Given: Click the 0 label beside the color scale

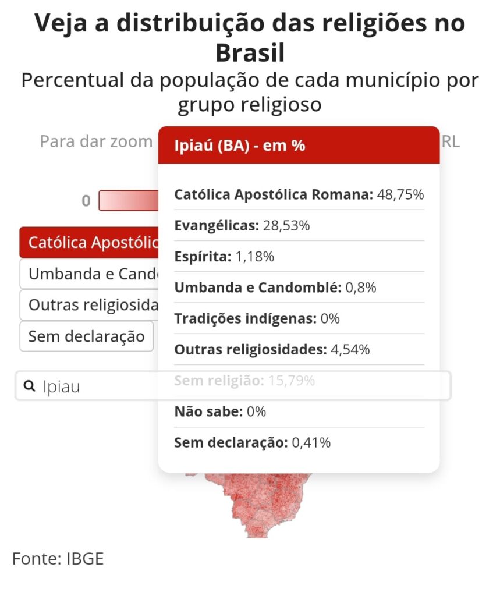Looking at the screenshot, I should coord(86,201).
